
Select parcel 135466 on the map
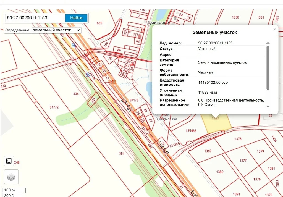pyautogui.click(x=191, y=131)
